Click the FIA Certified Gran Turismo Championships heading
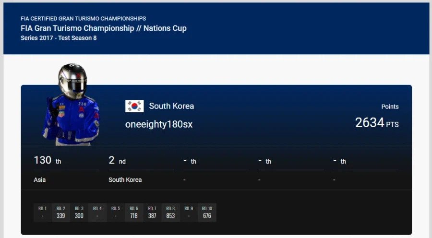 pos(83,19)
